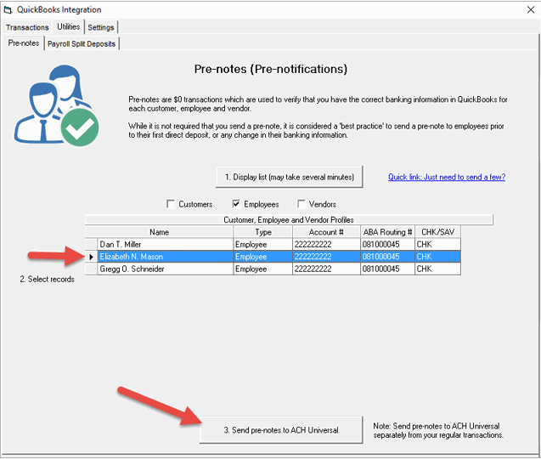Screen dimensions: 541x459
Task: Switch to Payroll Split Deposits sub-tab
Action: (82, 44)
